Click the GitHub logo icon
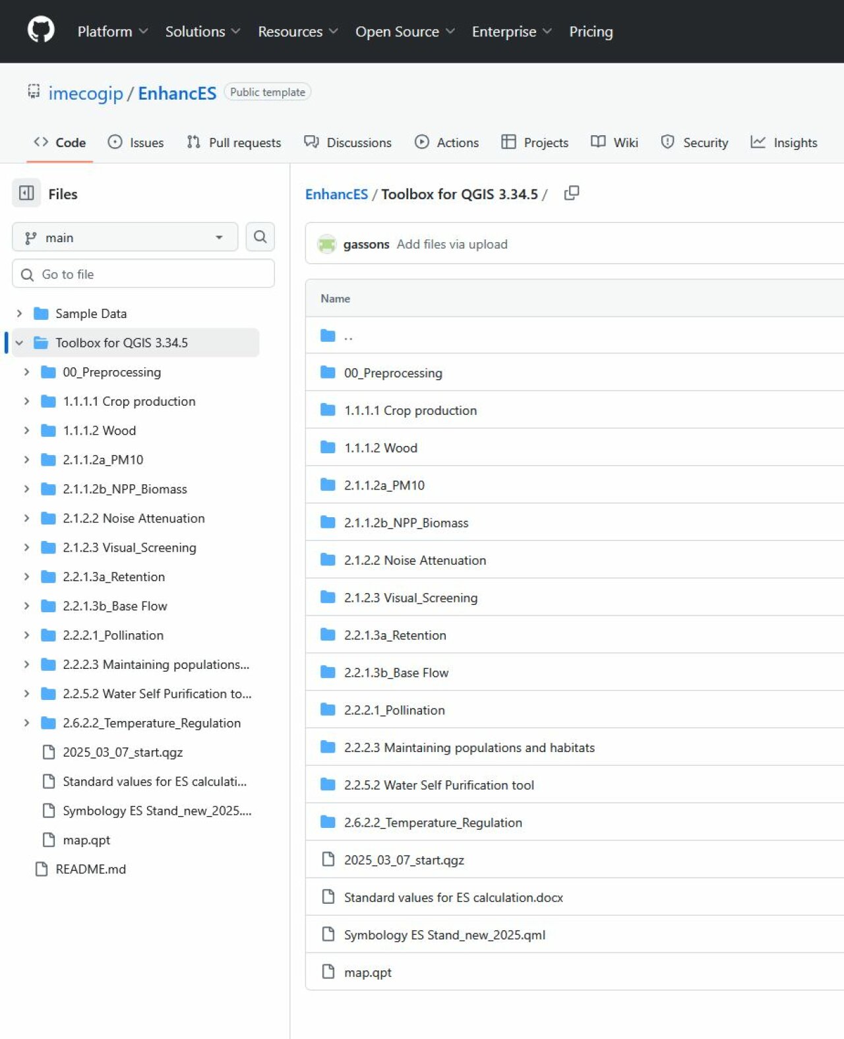The height and width of the screenshot is (1039, 844). [41, 30]
